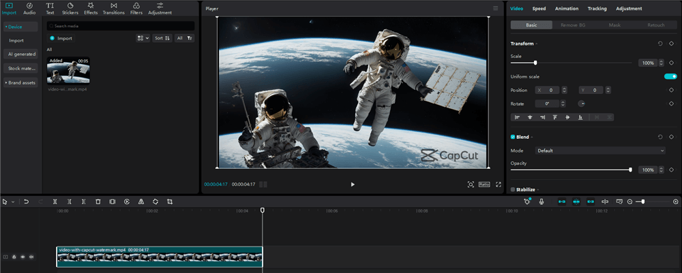Open the media view mode dropdown
Viewport: 682px width, 273px height.
[143, 38]
